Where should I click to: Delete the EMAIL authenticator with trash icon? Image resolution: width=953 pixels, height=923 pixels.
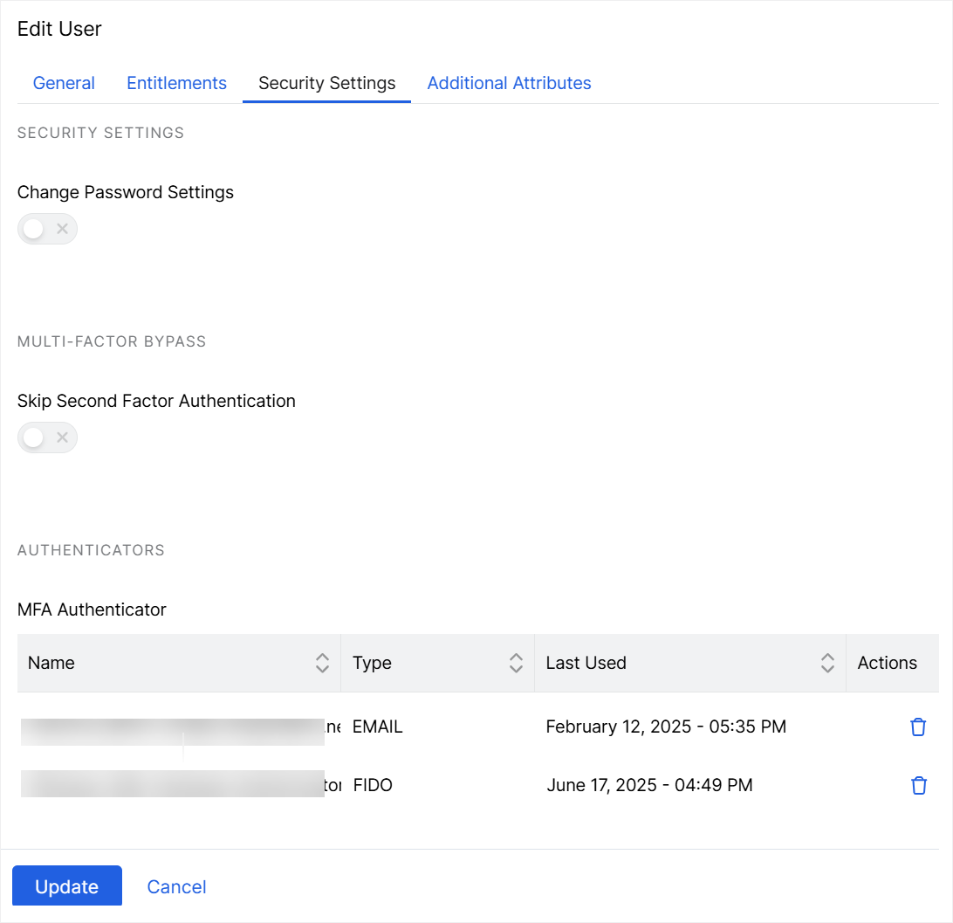point(918,727)
